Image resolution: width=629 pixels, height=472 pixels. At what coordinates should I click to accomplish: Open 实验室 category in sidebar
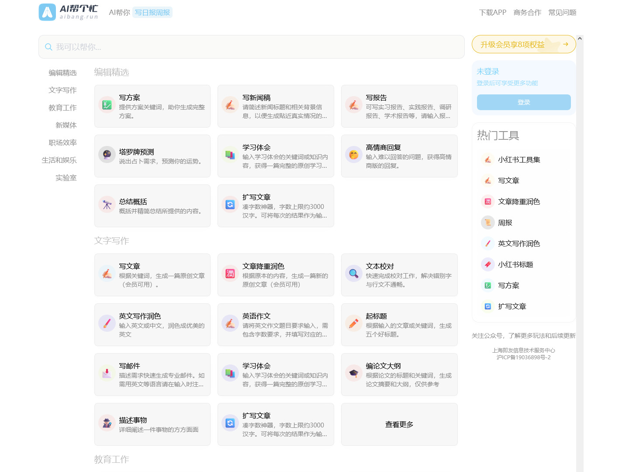tap(66, 177)
